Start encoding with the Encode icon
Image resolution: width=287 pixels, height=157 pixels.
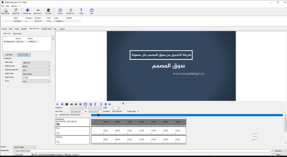48,11
